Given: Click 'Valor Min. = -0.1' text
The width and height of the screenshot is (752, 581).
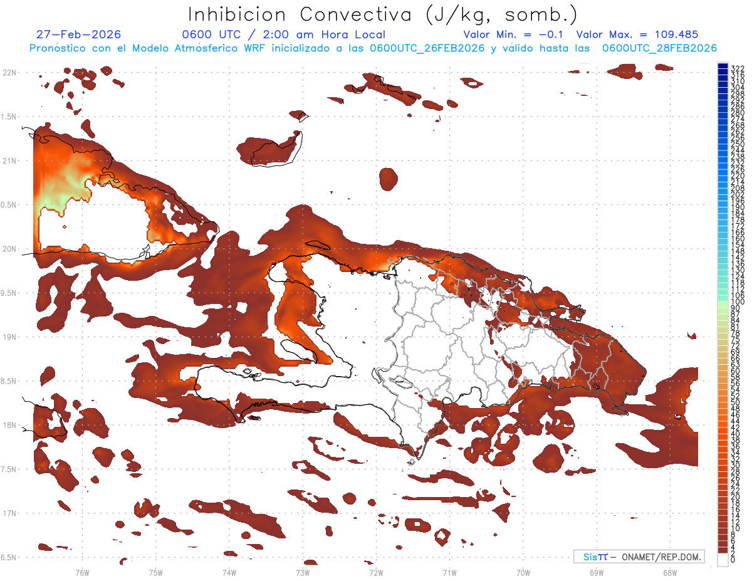Looking at the screenshot, I should [x=514, y=34].
